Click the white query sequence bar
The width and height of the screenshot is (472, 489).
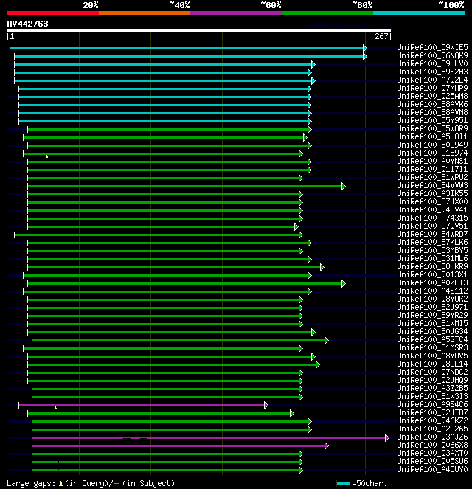[x=199, y=30]
